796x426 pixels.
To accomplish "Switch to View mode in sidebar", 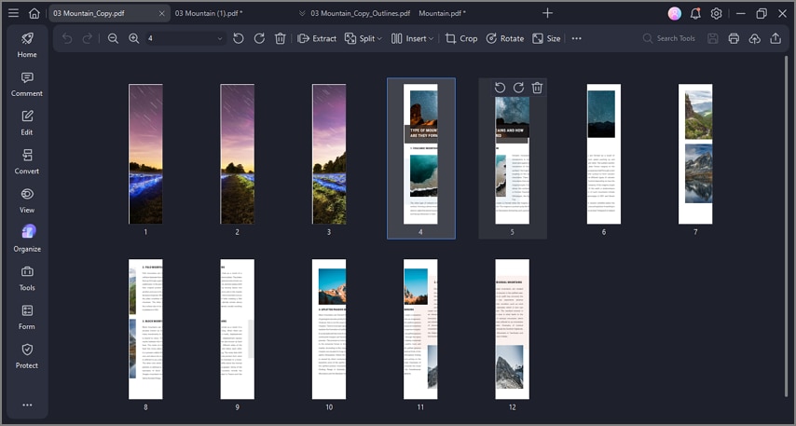I will pyautogui.click(x=27, y=200).
